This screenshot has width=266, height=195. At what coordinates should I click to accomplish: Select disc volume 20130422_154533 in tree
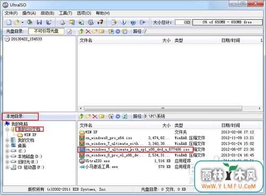click(27, 39)
